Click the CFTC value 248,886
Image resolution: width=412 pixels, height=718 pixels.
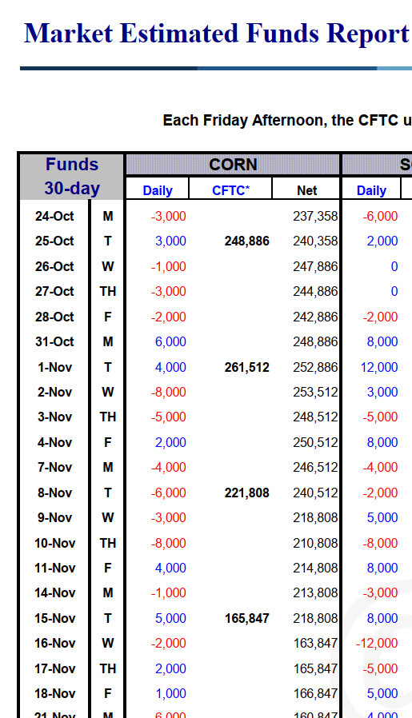tap(246, 241)
